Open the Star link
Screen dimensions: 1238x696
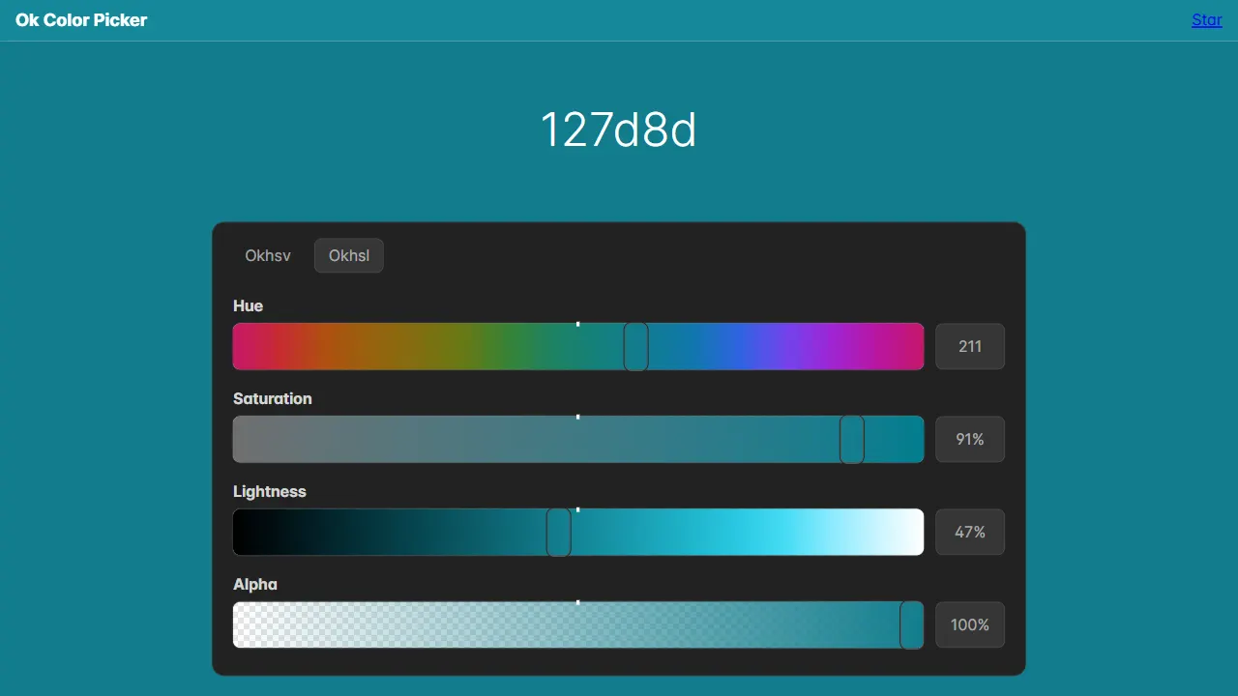tap(1207, 20)
